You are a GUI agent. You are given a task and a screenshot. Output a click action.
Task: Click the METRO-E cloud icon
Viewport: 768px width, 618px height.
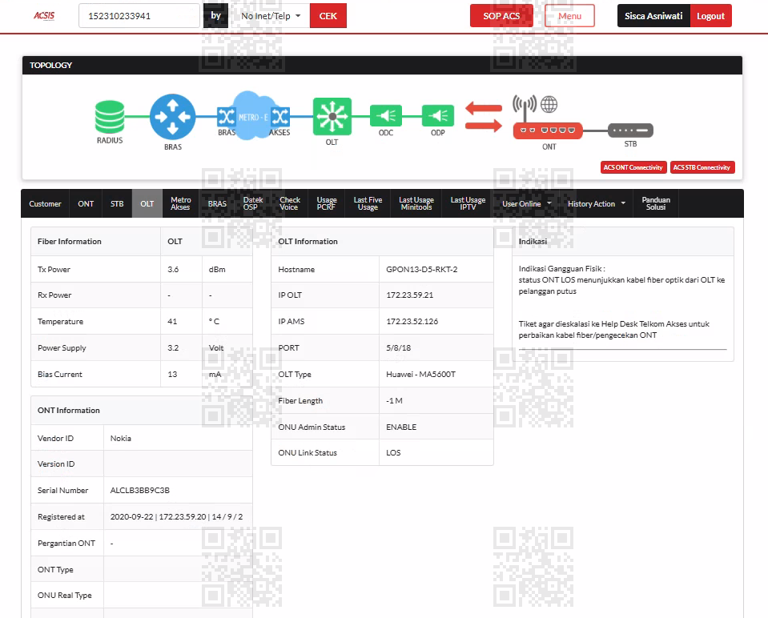(x=253, y=115)
